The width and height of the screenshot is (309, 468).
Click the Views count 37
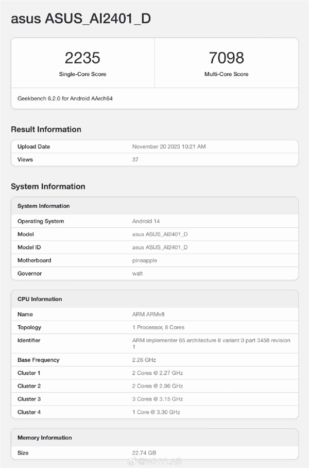(135, 160)
